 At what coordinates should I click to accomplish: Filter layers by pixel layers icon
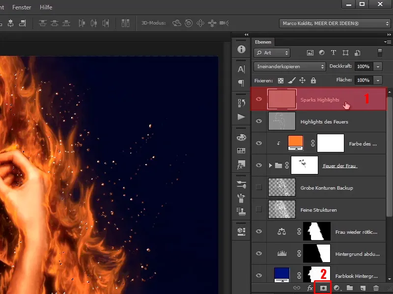click(x=310, y=53)
